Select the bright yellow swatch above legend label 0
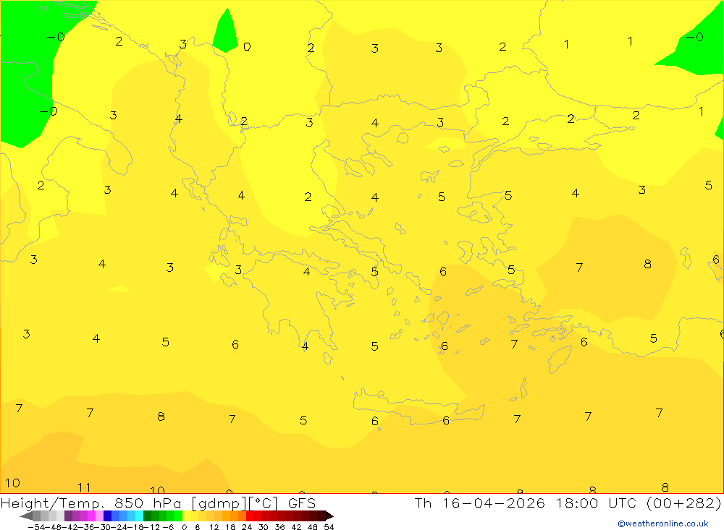This screenshot has height=530, width=724. click(187, 516)
